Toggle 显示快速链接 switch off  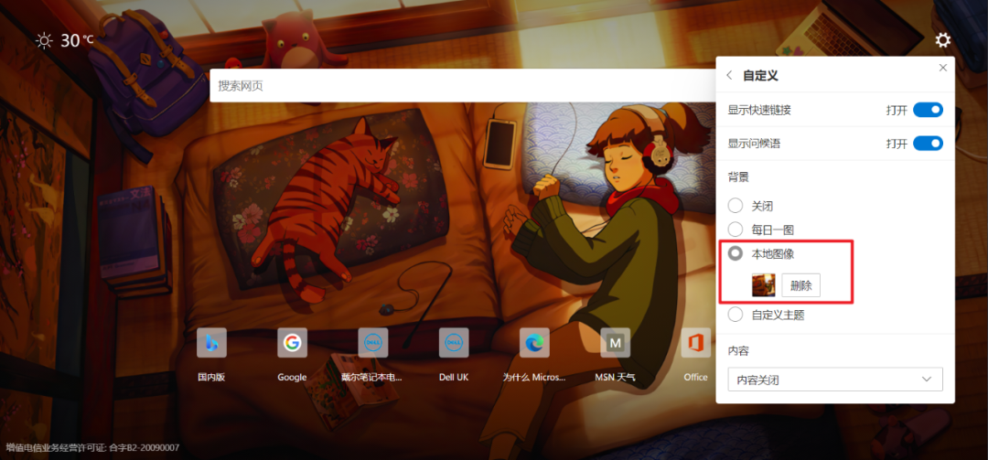click(x=928, y=110)
